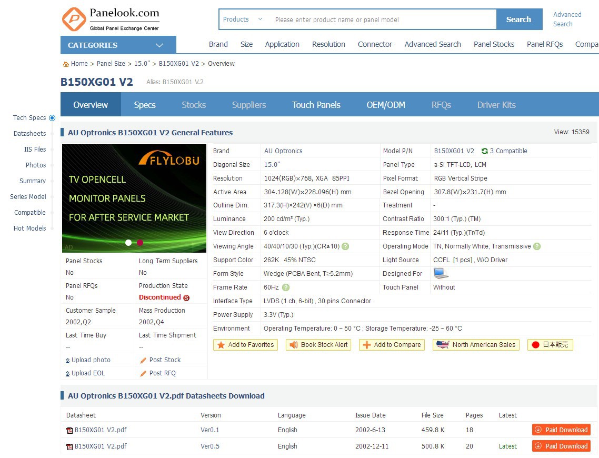Click the red Japan flag circle icon
The height and width of the screenshot is (458, 599).
pyautogui.click(x=536, y=345)
